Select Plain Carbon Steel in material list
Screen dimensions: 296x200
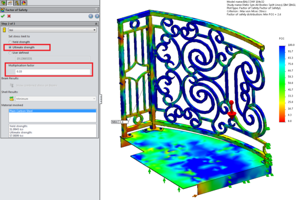tap(52, 111)
